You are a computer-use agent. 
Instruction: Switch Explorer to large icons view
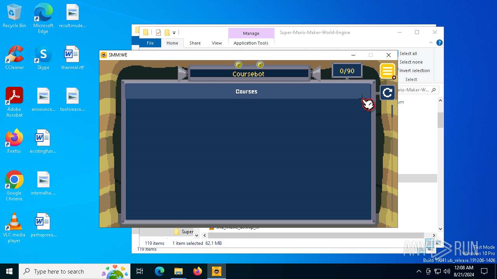[x=438, y=243]
